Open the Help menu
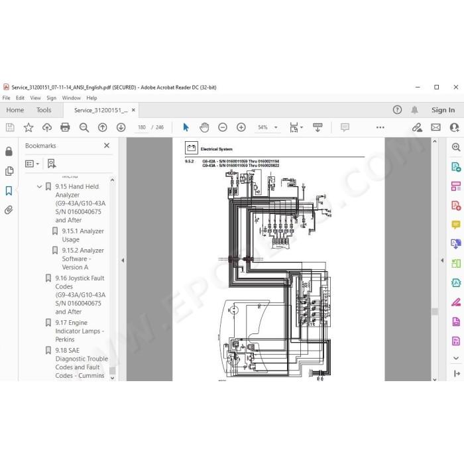Image resolution: width=464 pixels, height=464 pixels. (x=91, y=98)
